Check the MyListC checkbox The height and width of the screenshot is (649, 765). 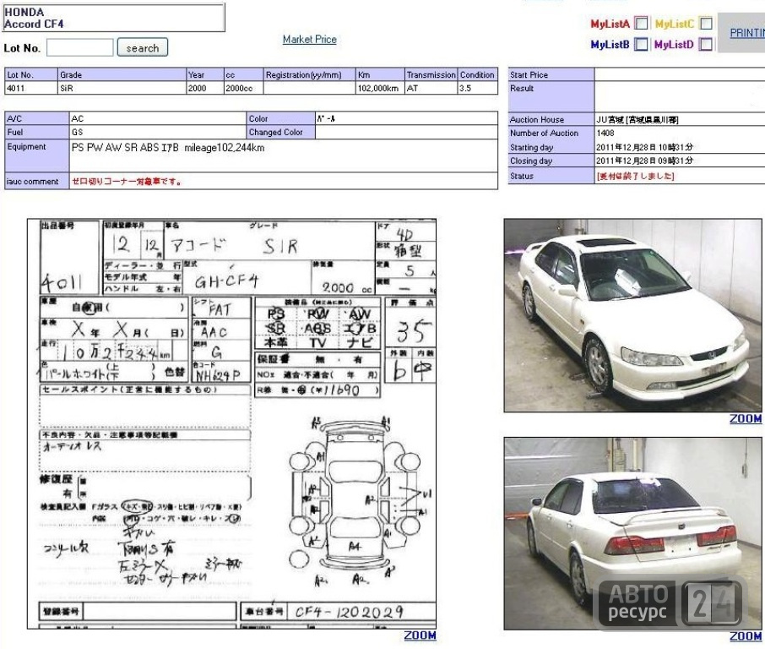(x=706, y=24)
